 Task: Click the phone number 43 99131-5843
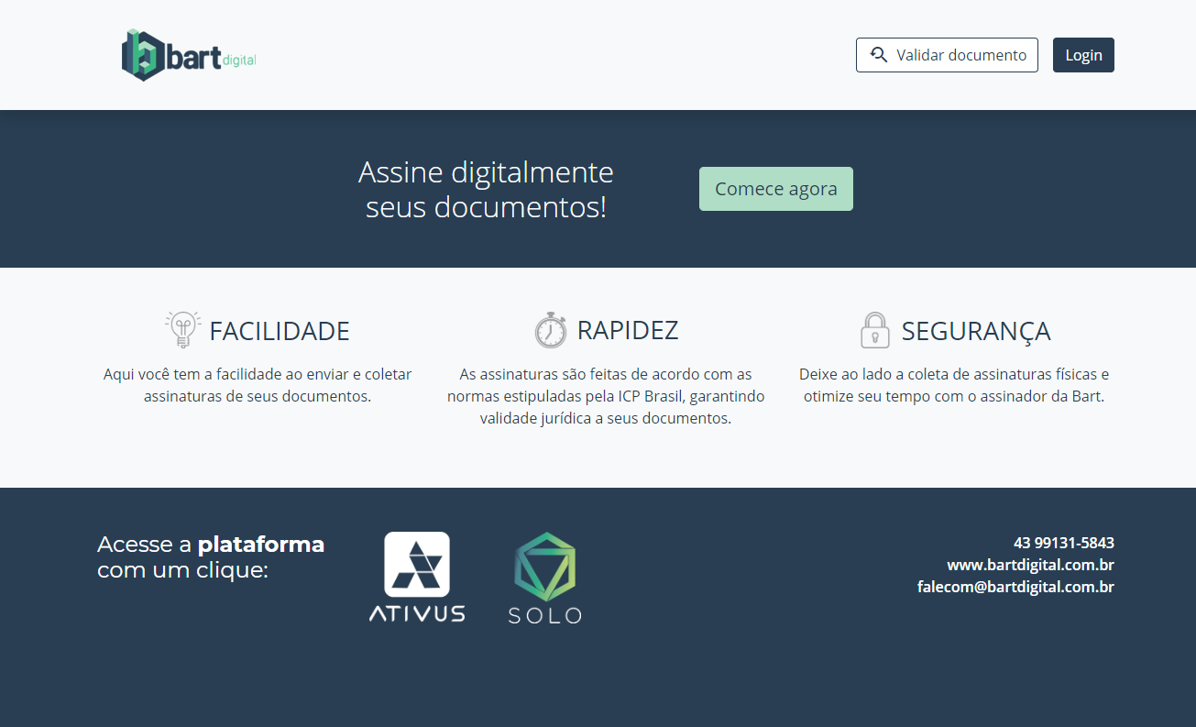pos(1064,543)
